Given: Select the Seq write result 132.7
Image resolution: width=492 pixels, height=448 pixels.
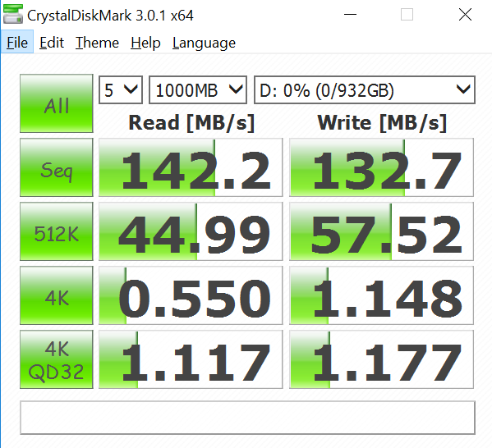Looking at the screenshot, I should click(x=381, y=167).
